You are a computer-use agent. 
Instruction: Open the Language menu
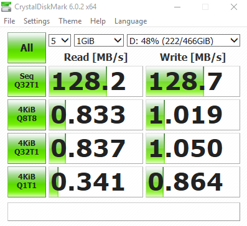click(131, 21)
